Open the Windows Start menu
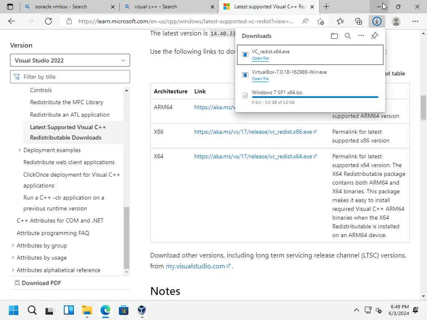 point(13,310)
